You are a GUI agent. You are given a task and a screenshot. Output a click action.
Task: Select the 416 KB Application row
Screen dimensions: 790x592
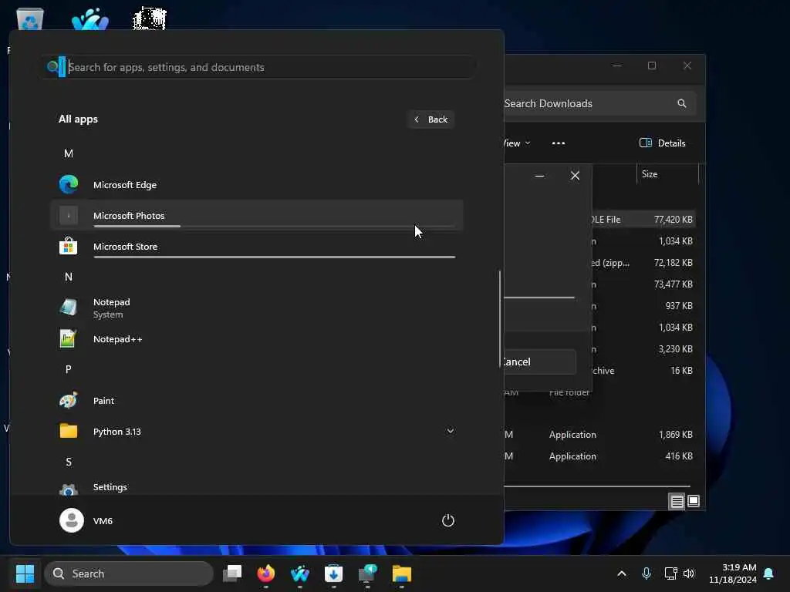tap(599, 456)
